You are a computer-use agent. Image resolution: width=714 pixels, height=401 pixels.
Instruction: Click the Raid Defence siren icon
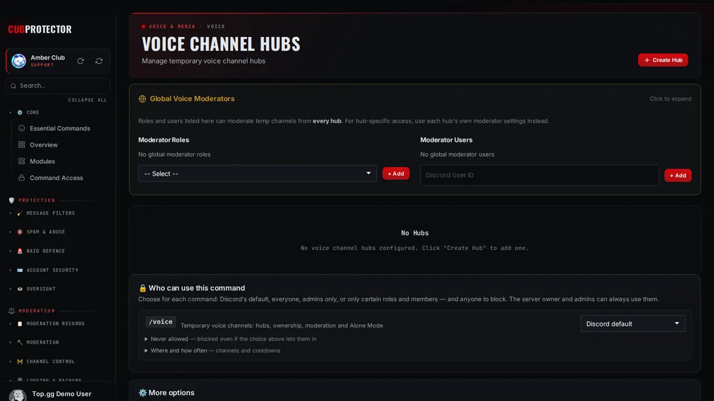coord(20,251)
